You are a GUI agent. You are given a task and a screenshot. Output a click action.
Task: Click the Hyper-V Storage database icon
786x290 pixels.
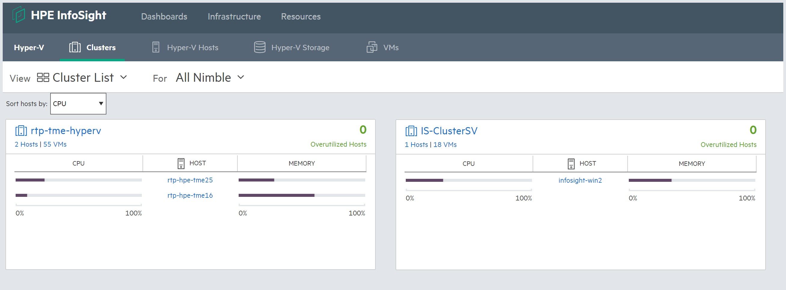point(260,47)
